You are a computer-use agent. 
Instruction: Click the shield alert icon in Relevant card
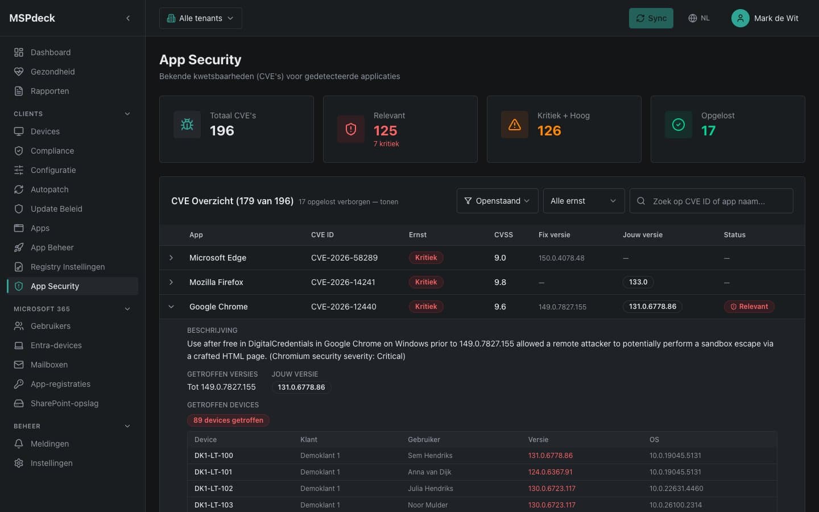tap(351, 129)
